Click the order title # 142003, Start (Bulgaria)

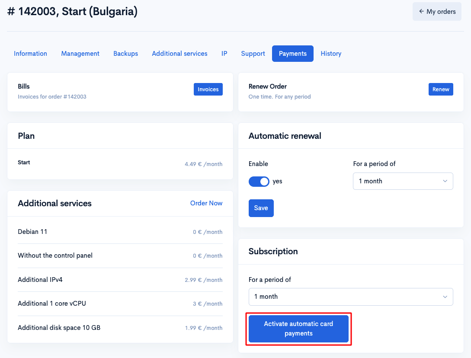point(72,11)
